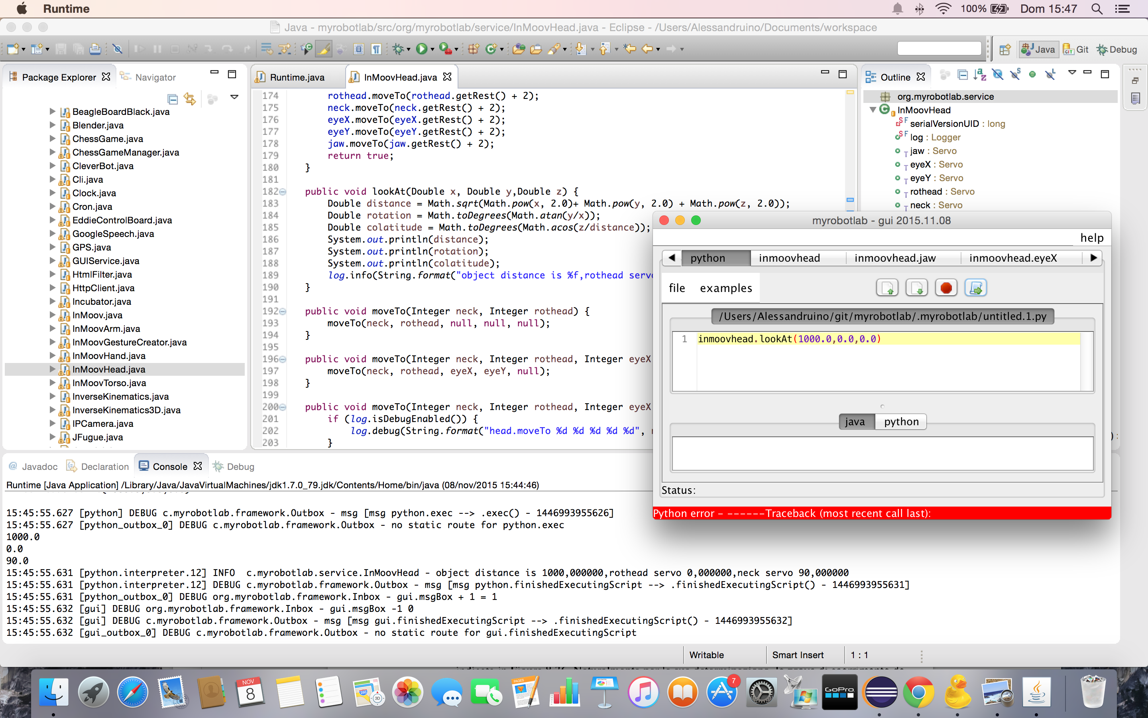Screen dimensions: 1148x718
Task: Toggle Hide Static Members in Outline
Action: 1015,75
